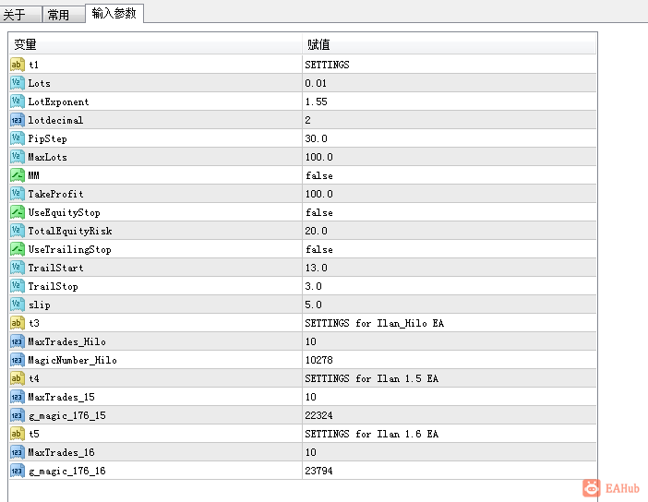Click the string icon beside t1
The width and height of the screenshot is (648, 502).
[17, 65]
